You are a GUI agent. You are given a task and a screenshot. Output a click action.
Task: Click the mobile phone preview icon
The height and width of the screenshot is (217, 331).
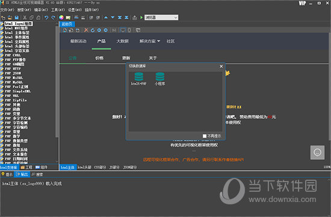(x=129, y=30)
